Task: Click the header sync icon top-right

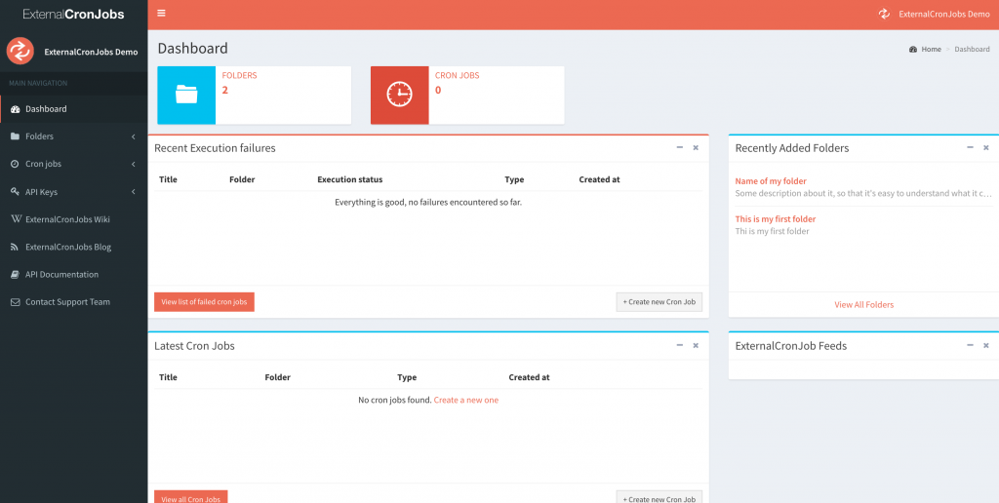Action: click(884, 14)
